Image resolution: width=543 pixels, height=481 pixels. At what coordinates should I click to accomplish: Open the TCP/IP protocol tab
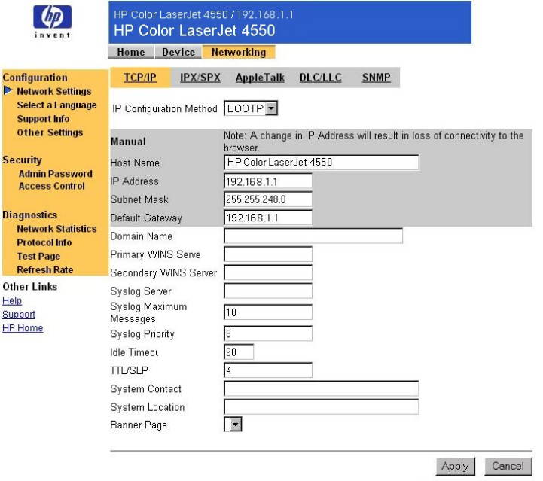[x=140, y=78]
